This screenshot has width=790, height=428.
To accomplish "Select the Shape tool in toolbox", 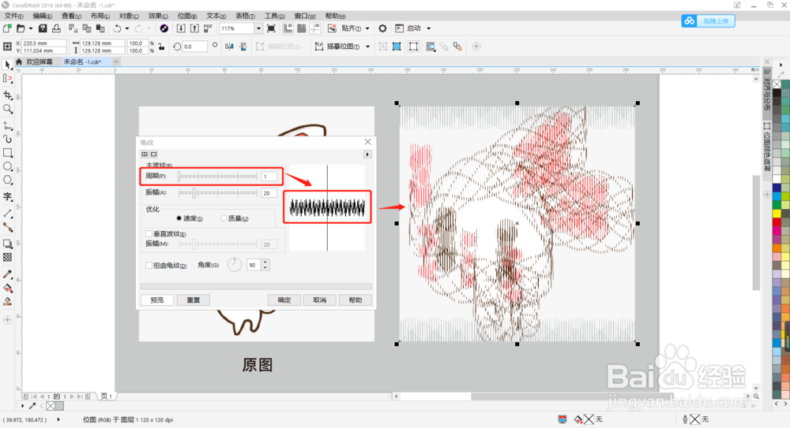I will [x=8, y=79].
